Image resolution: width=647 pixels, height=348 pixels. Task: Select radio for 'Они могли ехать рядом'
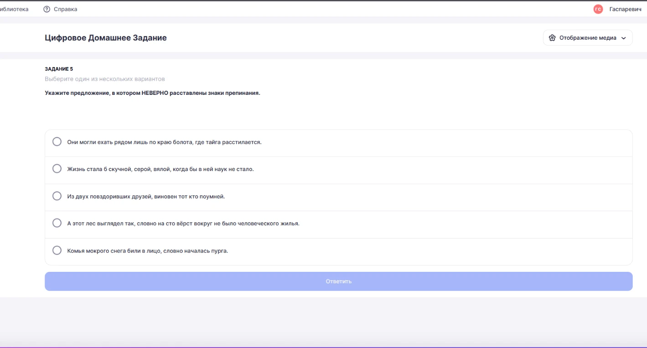click(x=57, y=142)
